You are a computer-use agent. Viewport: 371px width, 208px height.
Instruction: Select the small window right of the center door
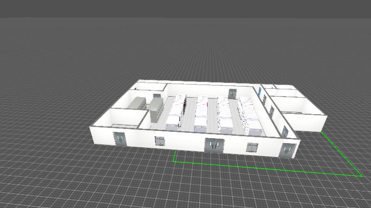[253, 148]
